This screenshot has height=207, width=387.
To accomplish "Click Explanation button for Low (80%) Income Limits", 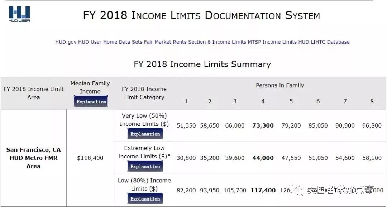I will pyautogui.click(x=145, y=199).
